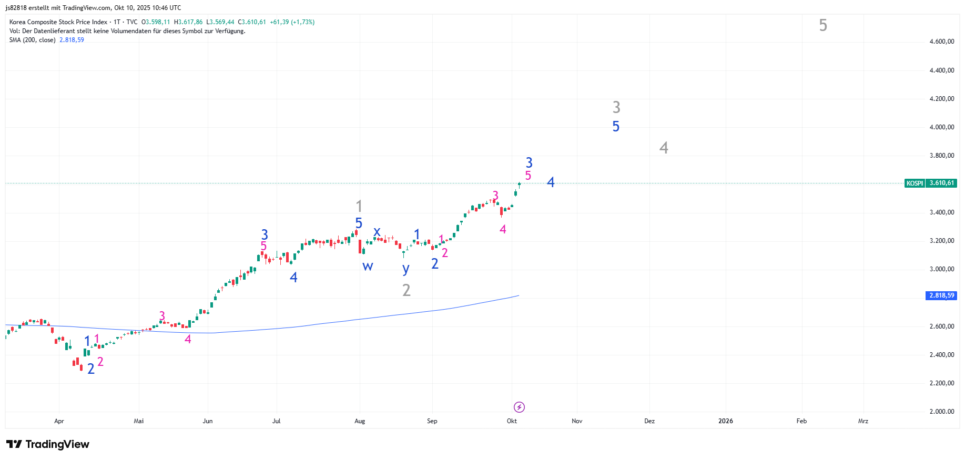Click the blue 'y' wave label
Viewport: 965px width, 460px height.
click(x=405, y=269)
